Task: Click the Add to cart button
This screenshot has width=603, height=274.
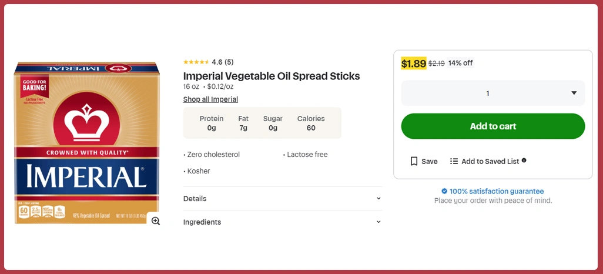Action: [493, 126]
